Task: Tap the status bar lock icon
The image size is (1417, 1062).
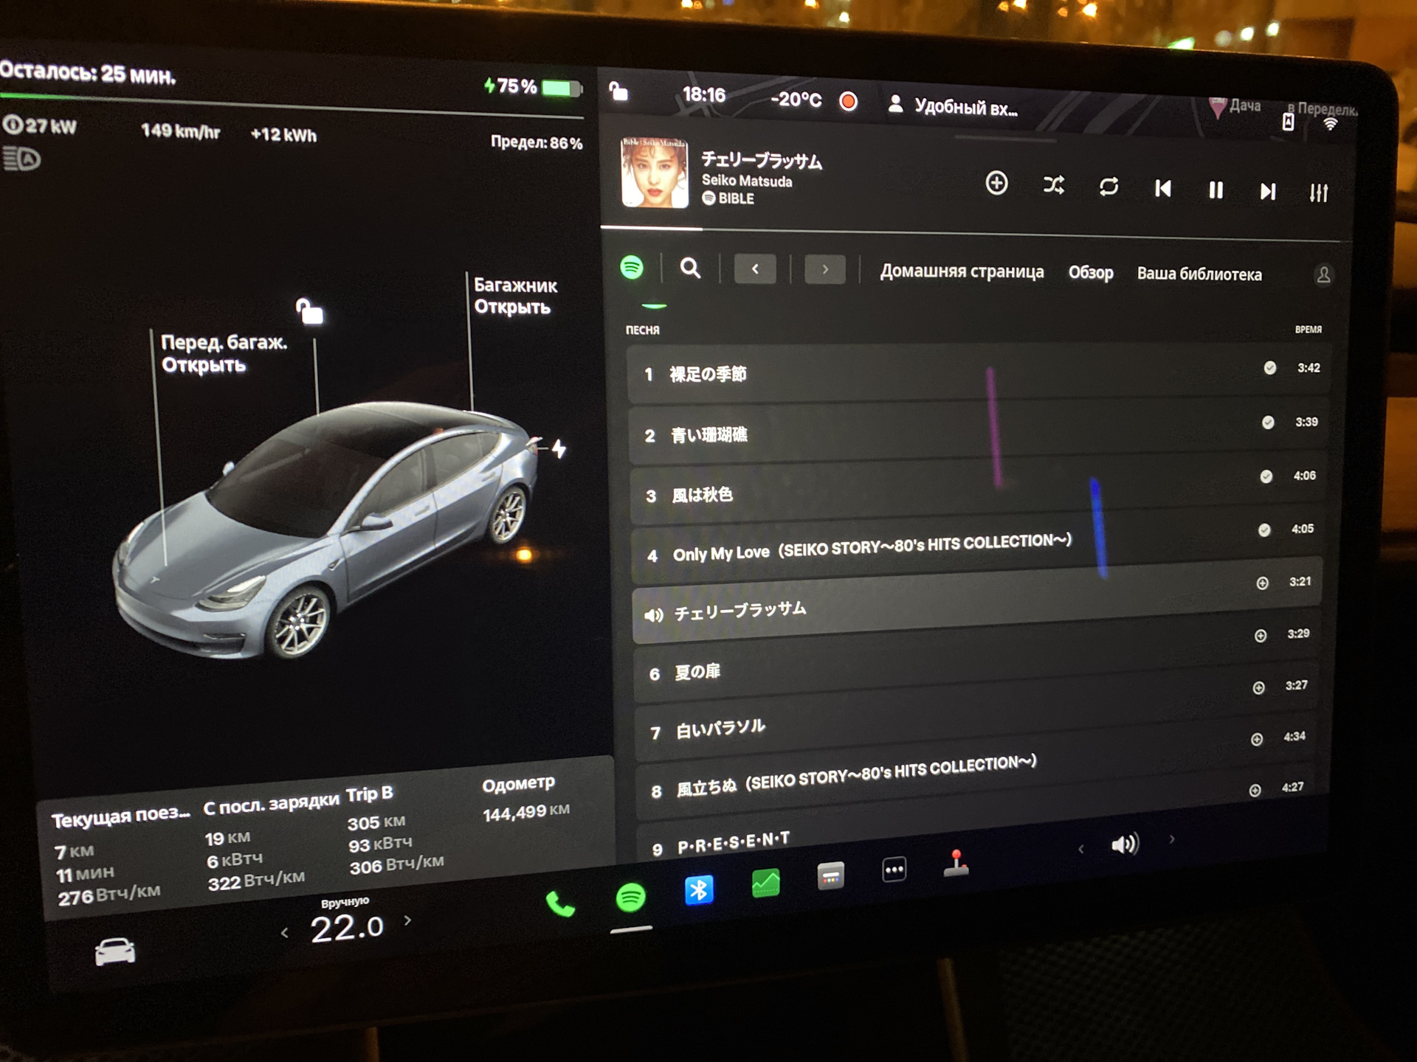Action: click(618, 91)
